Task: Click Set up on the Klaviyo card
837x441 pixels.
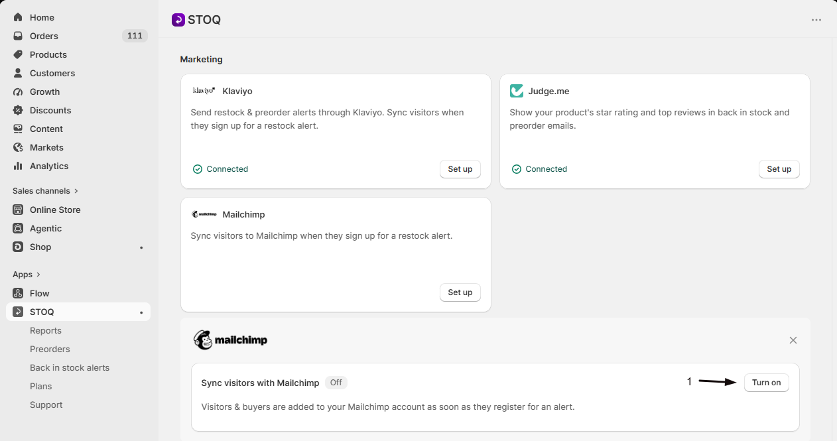Action: [460, 169]
